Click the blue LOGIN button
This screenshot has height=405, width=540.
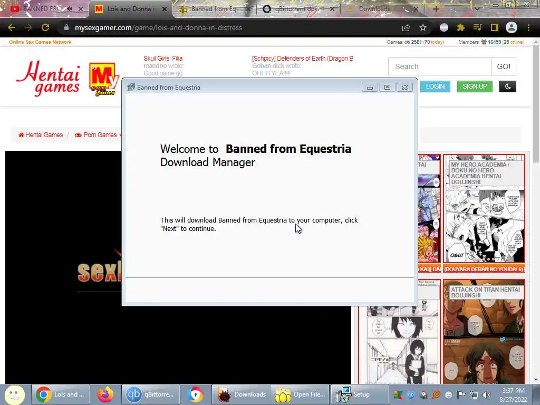pos(435,86)
